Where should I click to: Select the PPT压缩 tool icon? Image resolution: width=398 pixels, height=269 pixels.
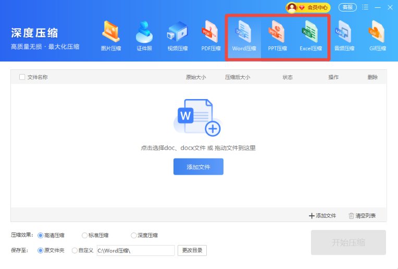click(277, 36)
